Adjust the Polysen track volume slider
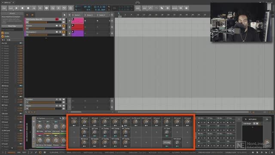This screenshot has width=275, height=155. [45, 29]
